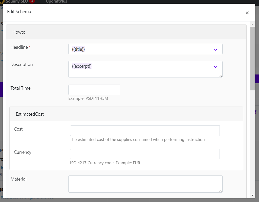Viewport: 259px width, 202px height.
Task: Click the scrollbar up arrow
Action: [252, 24]
